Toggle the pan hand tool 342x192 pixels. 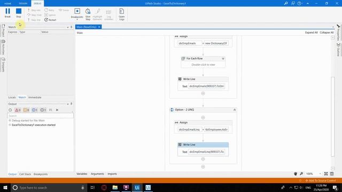tap(296, 174)
